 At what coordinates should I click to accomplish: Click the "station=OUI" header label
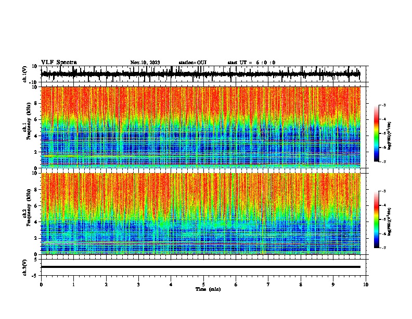coord(192,63)
